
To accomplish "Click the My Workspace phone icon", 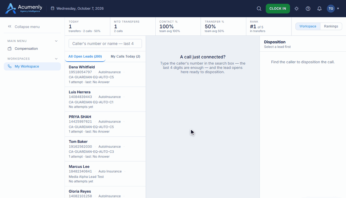I will (x=9, y=66).
